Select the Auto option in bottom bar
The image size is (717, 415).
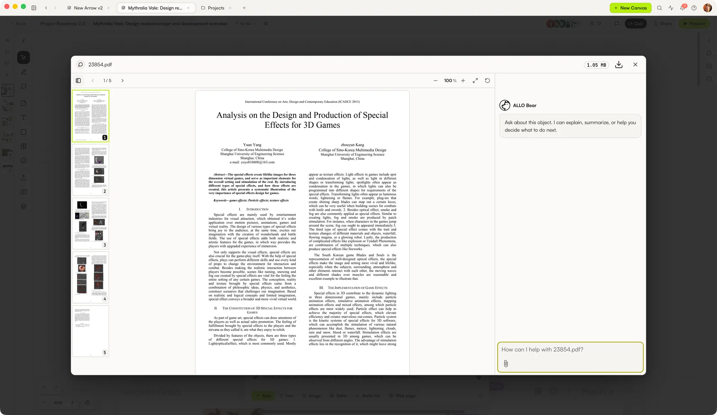click(x=263, y=396)
